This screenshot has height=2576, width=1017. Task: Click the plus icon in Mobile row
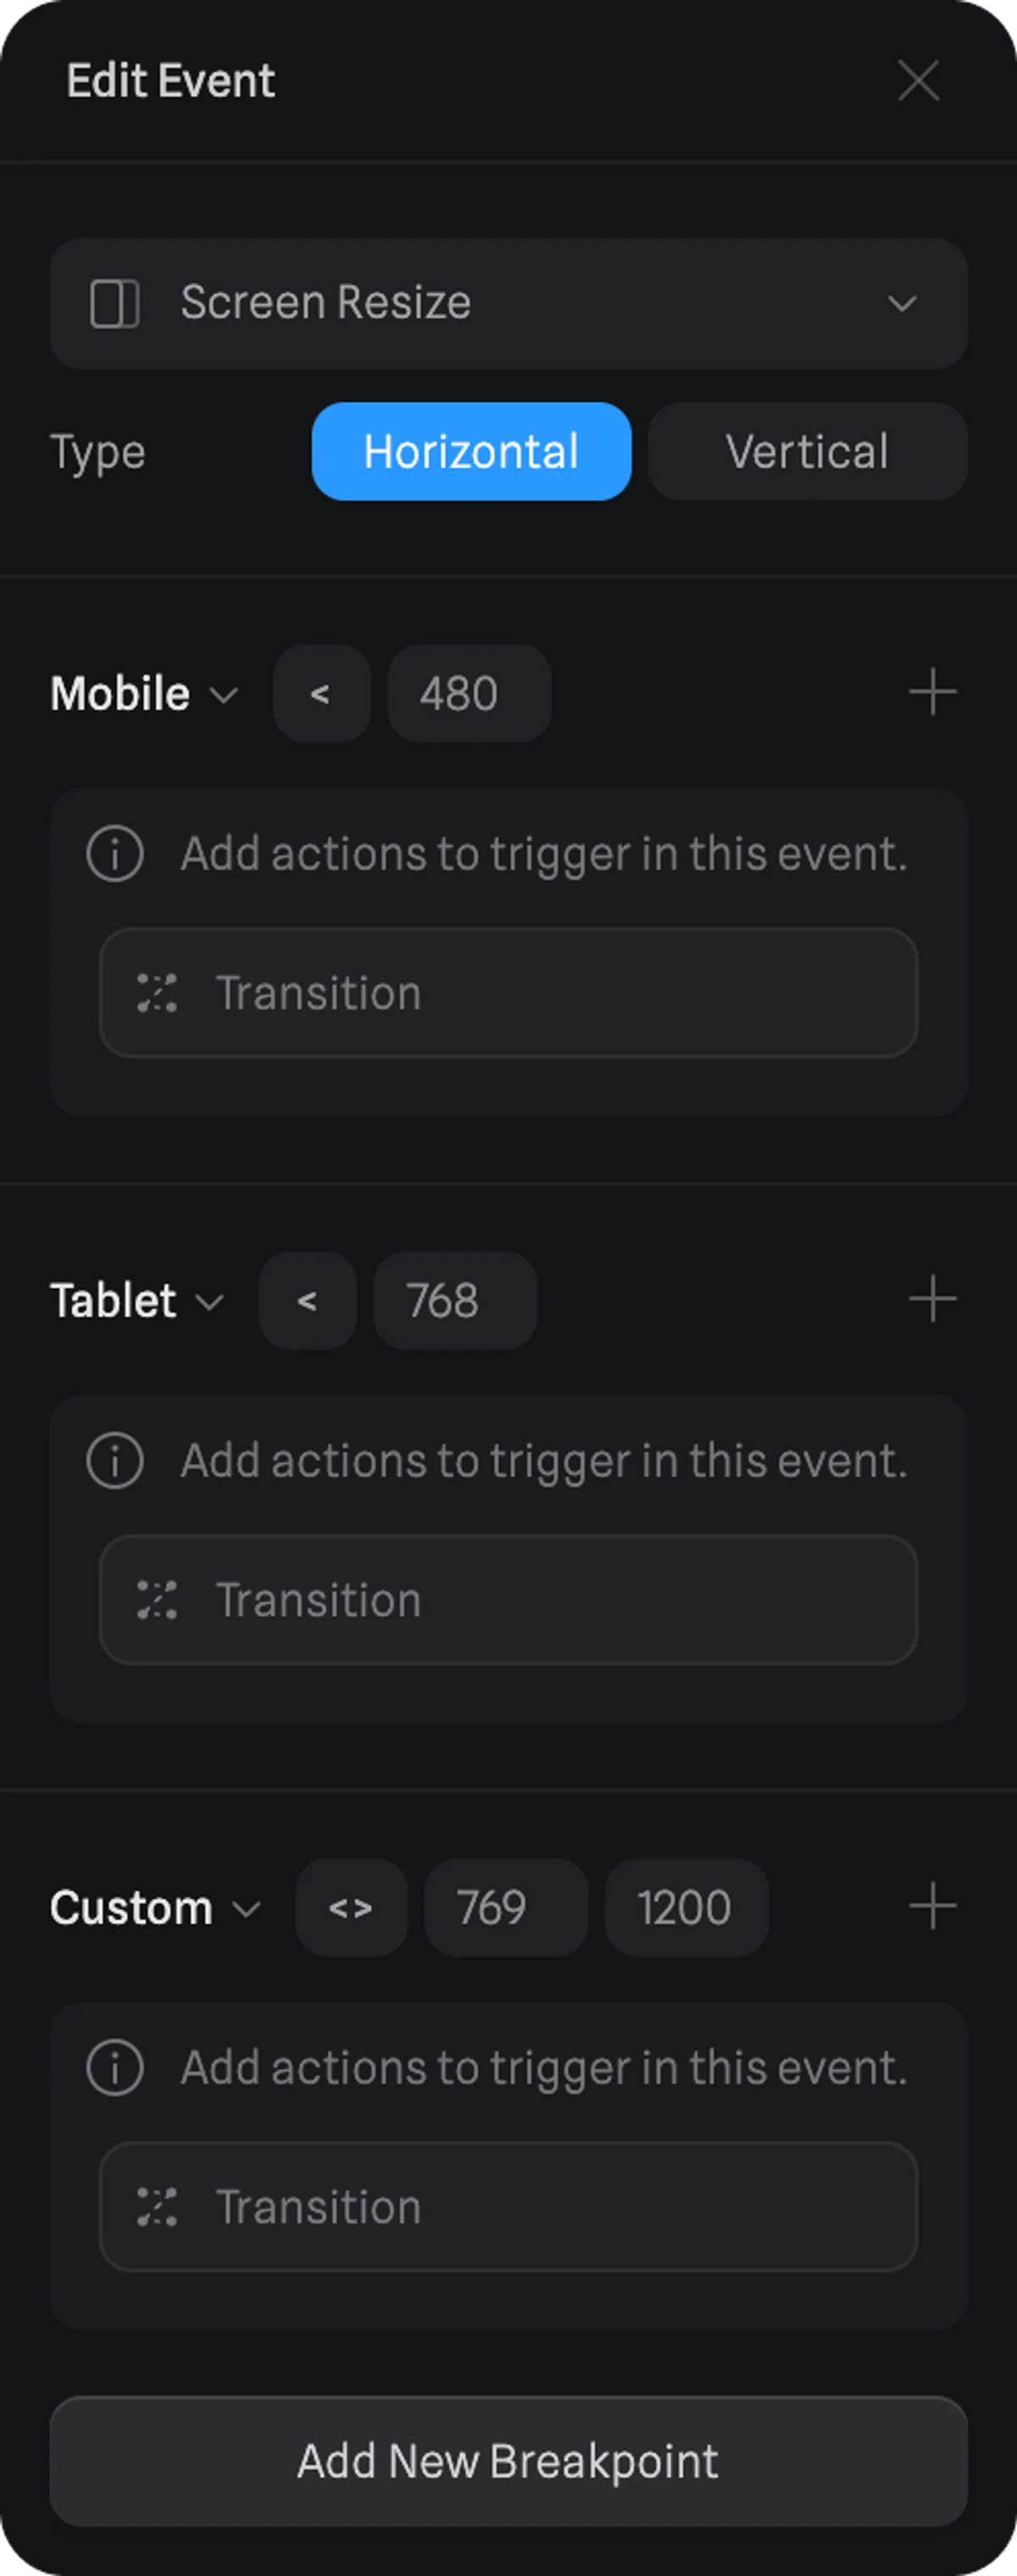point(932,693)
